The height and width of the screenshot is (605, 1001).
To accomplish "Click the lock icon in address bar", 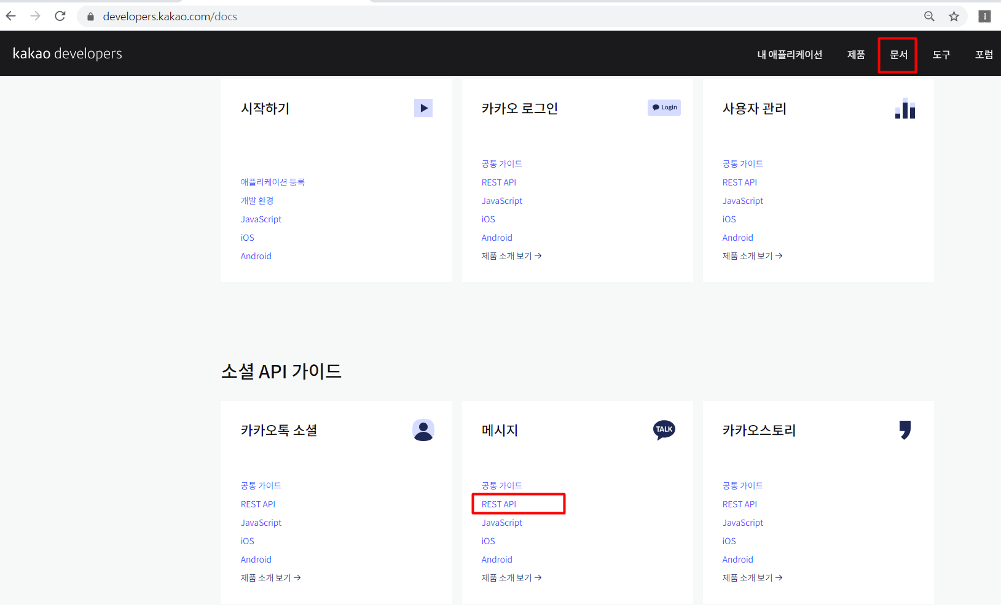I will pos(90,17).
